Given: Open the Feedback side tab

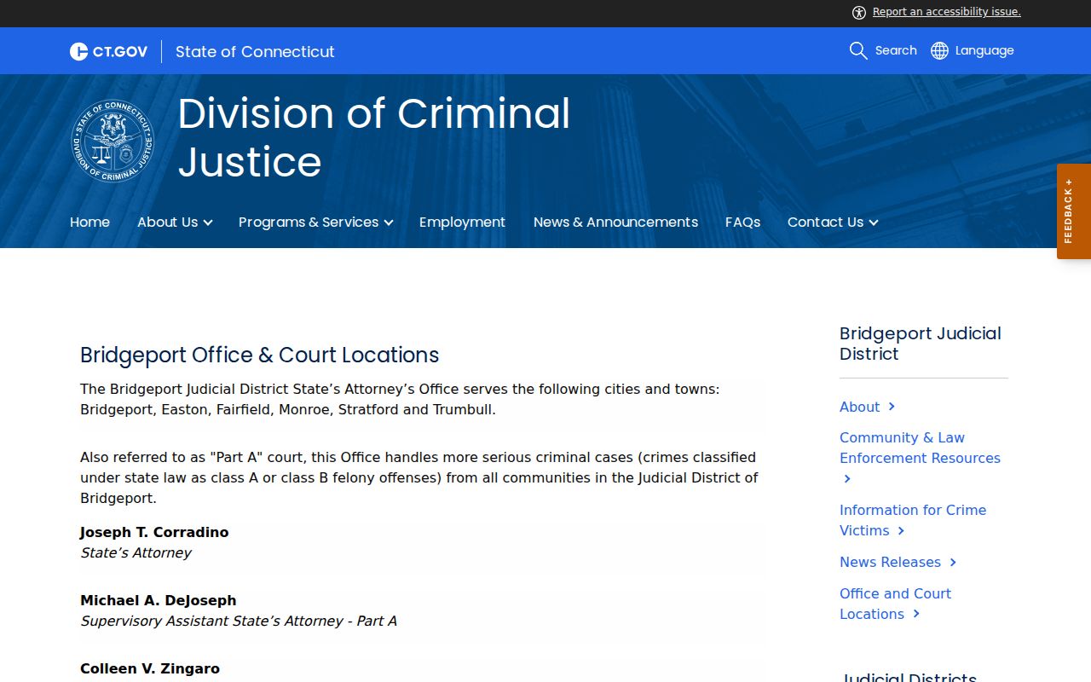Looking at the screenshot, I should (x=1074, y=211).
